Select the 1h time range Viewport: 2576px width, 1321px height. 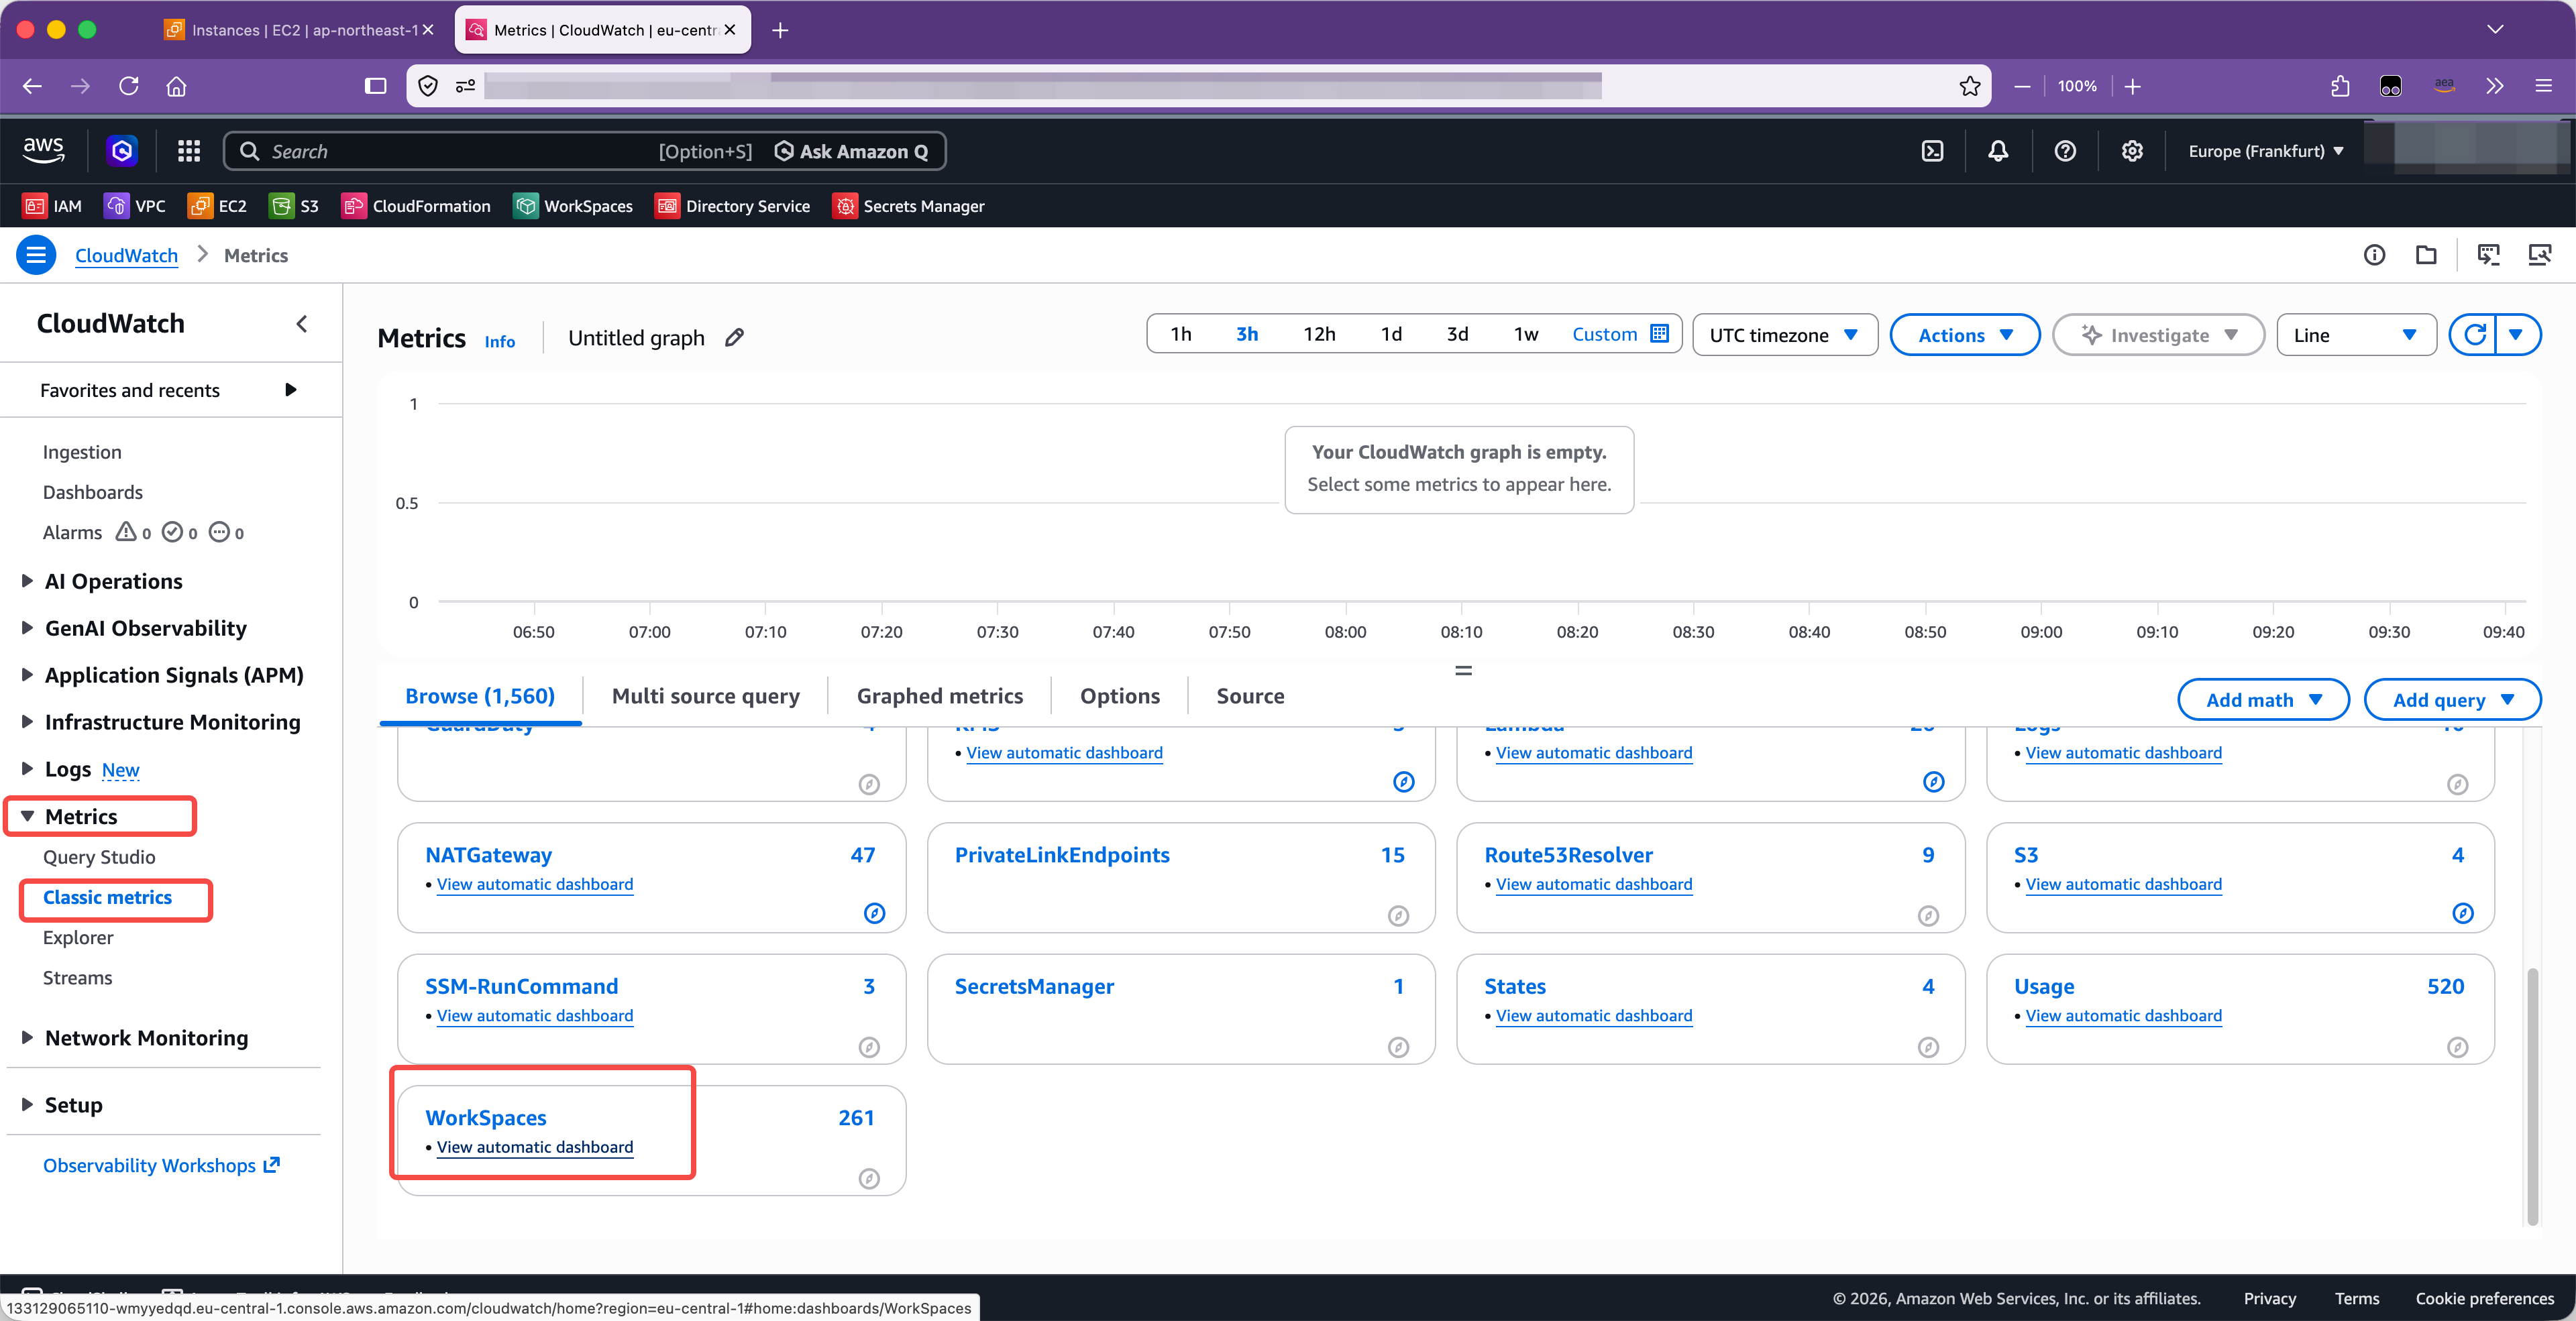point(1181,334)
